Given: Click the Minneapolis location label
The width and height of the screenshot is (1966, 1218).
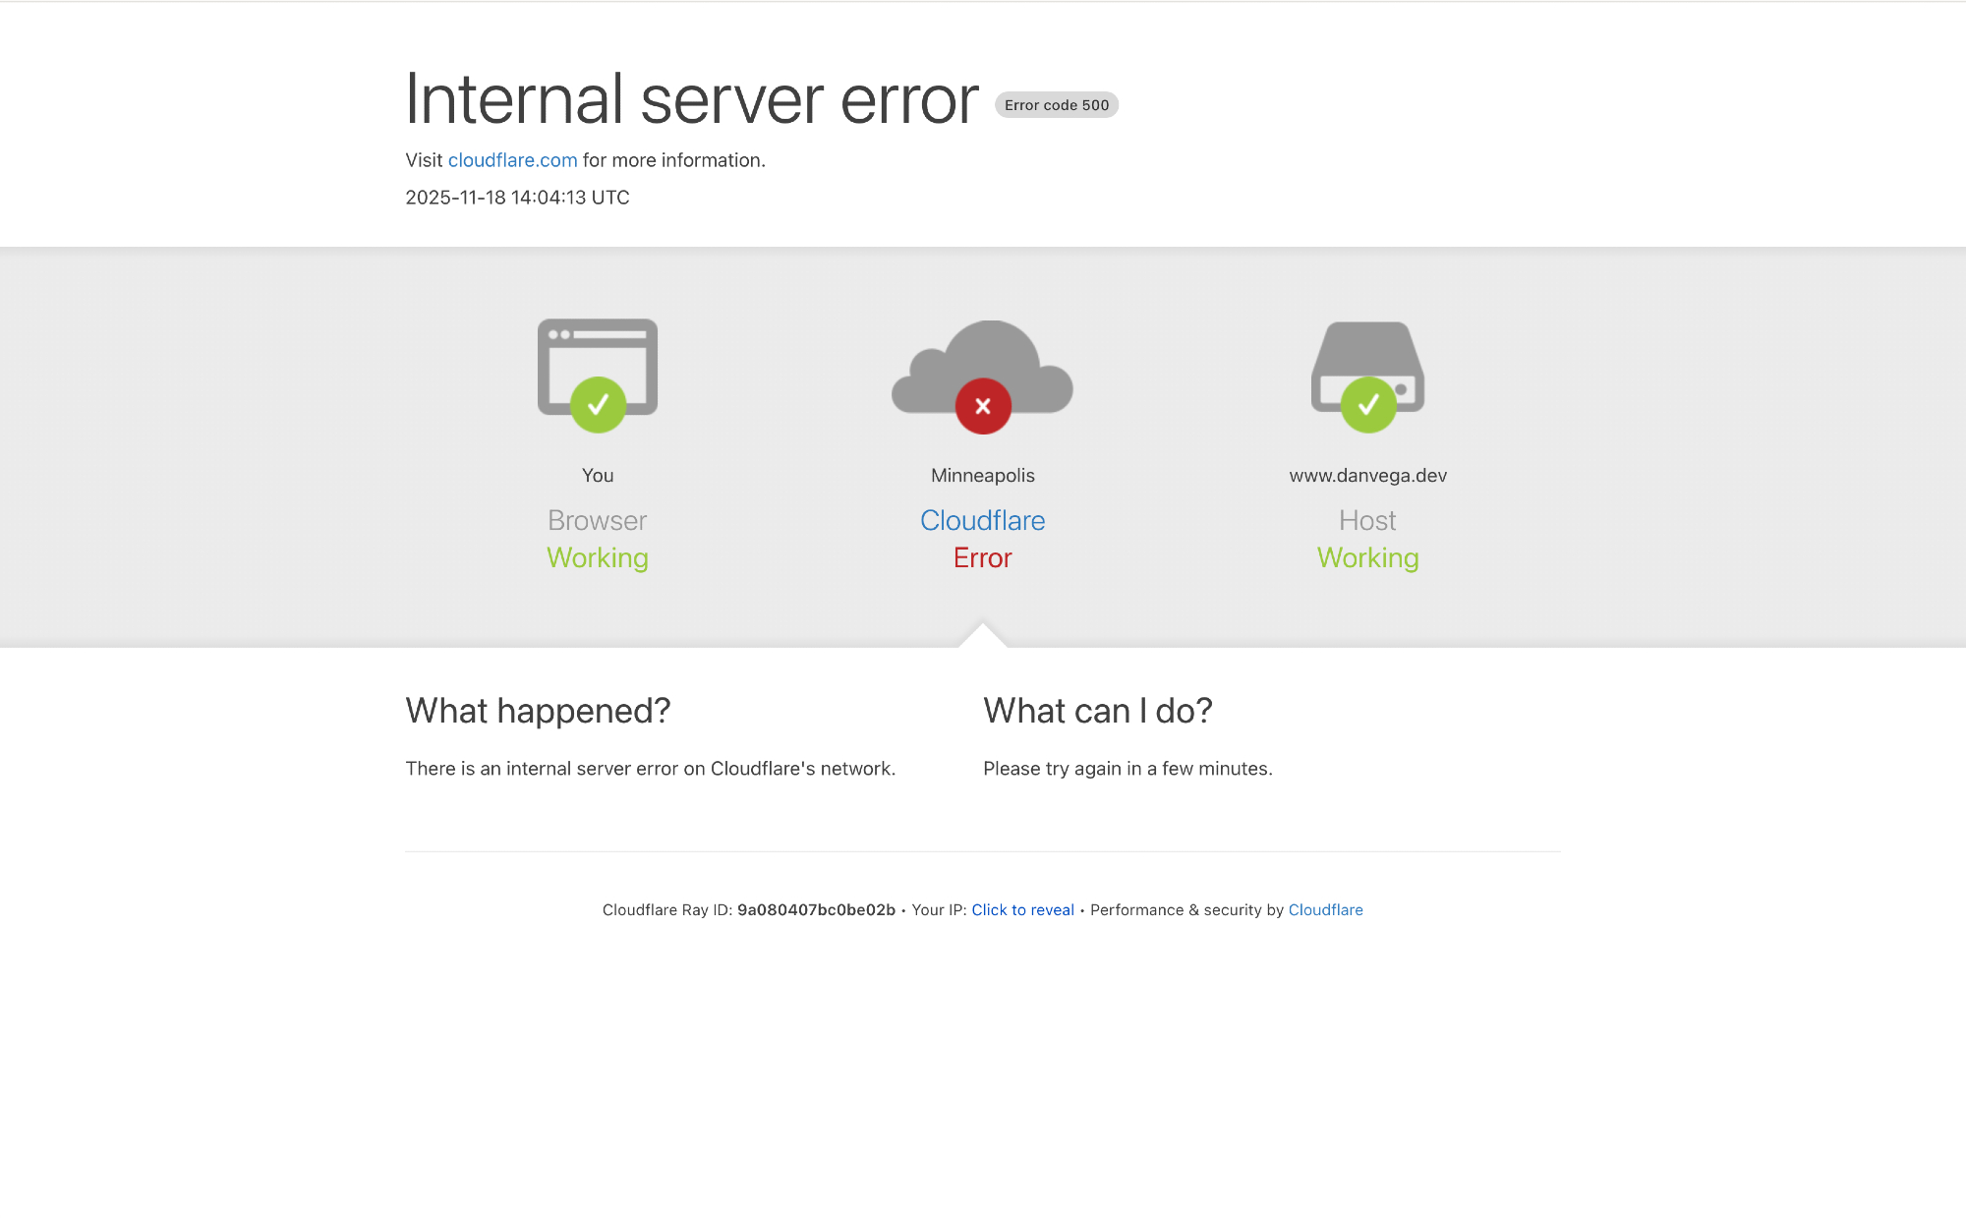Looking at the screenshot, I should [982, 476].
